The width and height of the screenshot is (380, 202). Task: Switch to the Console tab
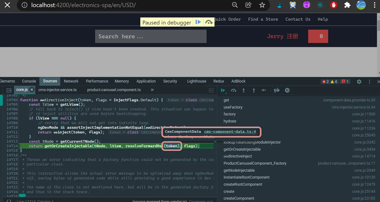pyautogui.click(x=29, y=81)
